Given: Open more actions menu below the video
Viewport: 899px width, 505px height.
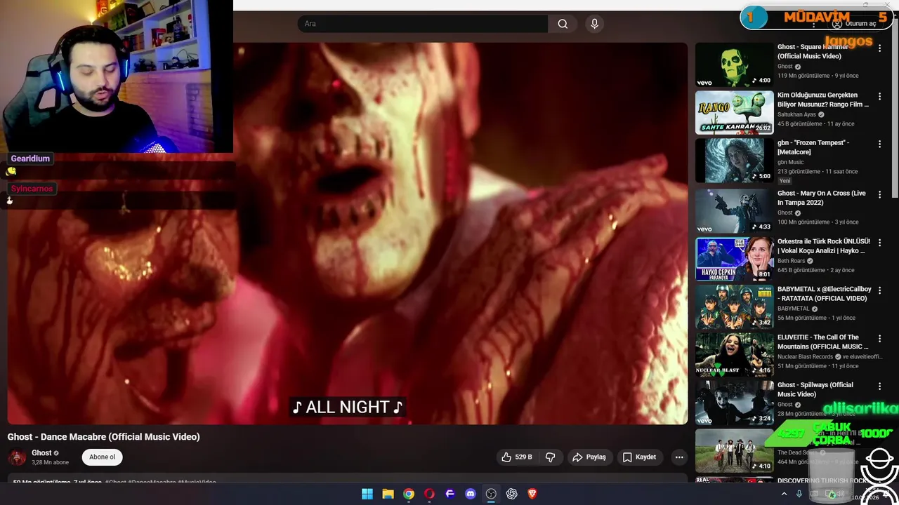Looking at the screenshot, I should point(679,457).
